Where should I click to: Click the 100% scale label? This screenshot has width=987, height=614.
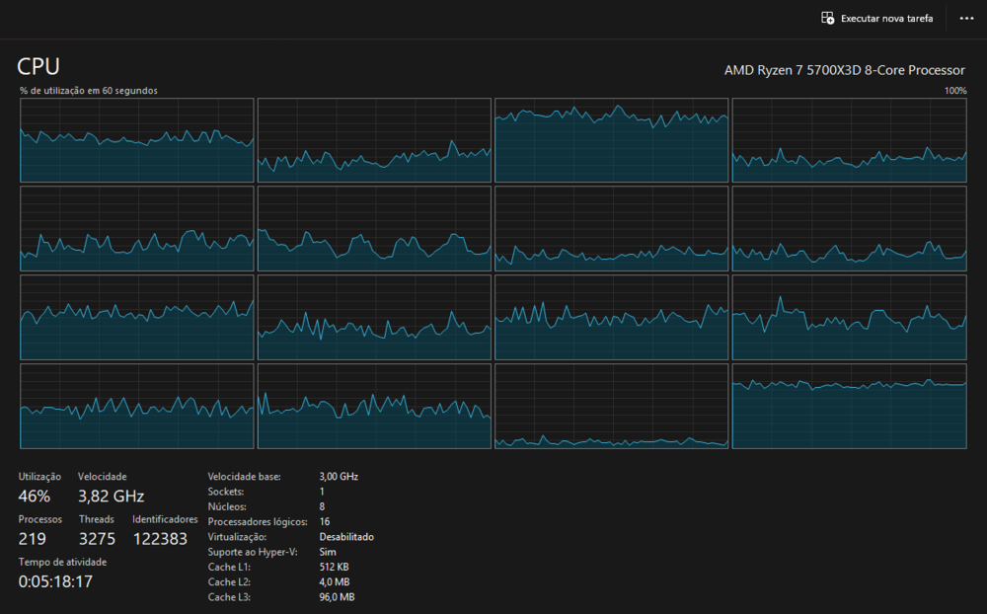955,91
